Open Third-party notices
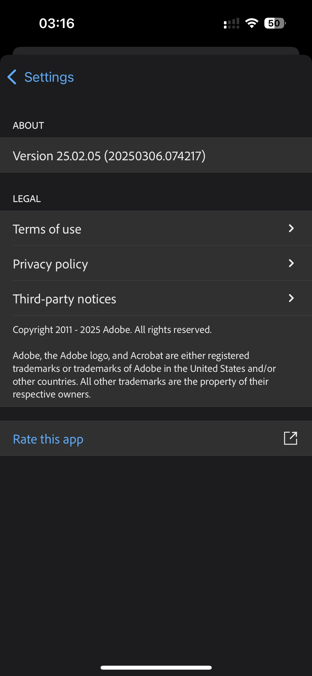312x676 pixels. (x=156, y=298)
